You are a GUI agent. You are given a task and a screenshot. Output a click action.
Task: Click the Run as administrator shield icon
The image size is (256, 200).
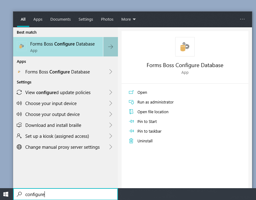pyautogui.click(x=131, y=102)
